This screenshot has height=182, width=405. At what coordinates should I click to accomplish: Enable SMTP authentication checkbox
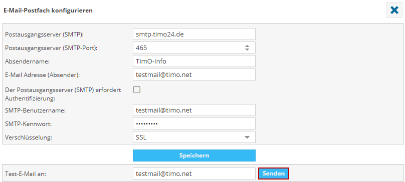(137, 89)
